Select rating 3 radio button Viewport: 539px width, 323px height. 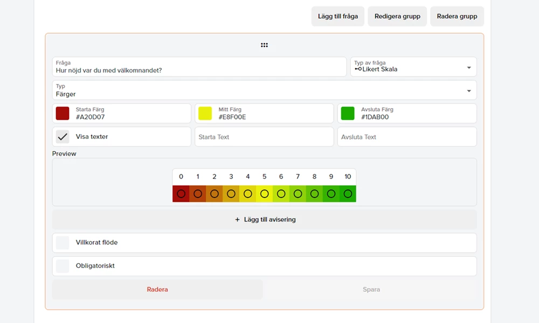click(x=231, y=194)
